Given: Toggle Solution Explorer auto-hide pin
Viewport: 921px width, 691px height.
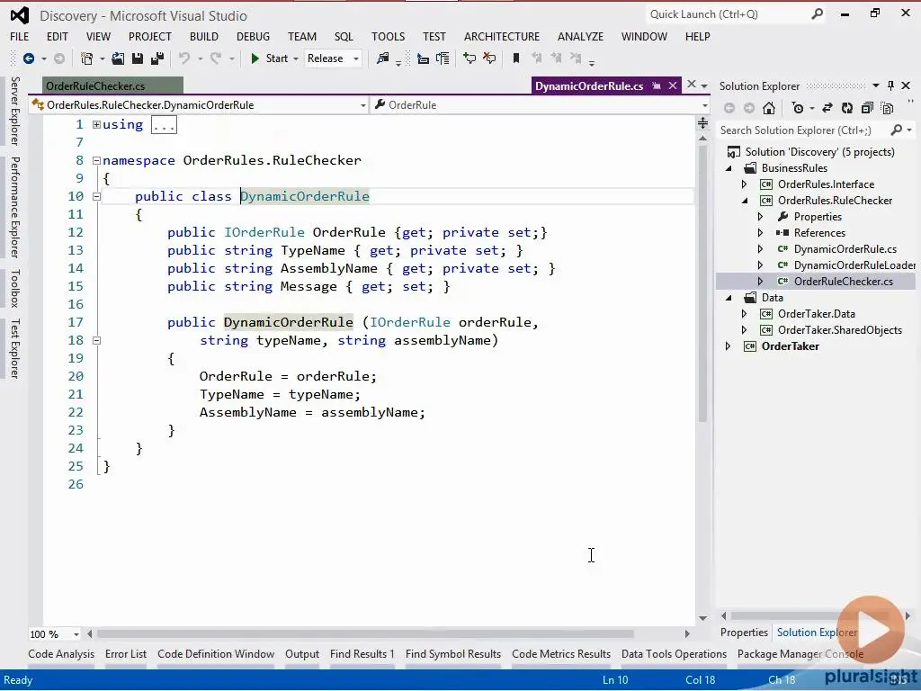Looking at the screenshot, I should coord(891,85).
